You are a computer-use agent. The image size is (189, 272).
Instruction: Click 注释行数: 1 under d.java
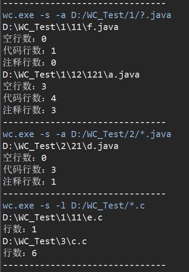[29, 182]
